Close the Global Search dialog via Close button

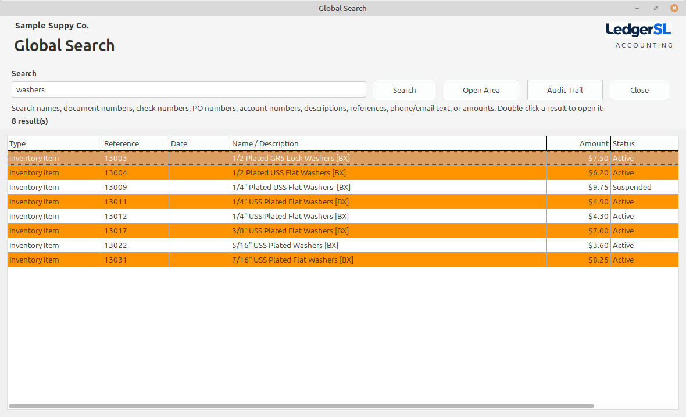(639, 90)
